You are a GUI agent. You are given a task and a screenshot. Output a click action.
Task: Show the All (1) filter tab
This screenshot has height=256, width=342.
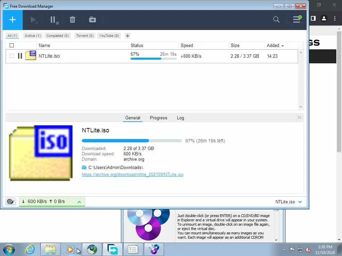12,36
